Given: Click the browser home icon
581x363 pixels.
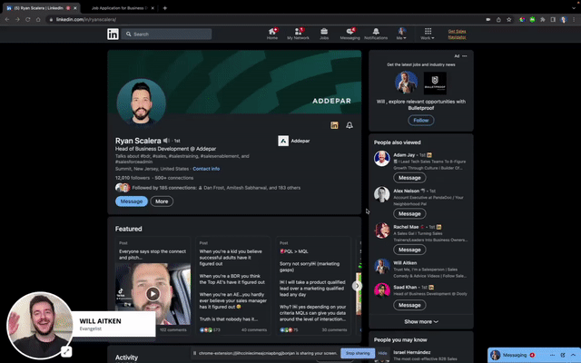Looking at the screenshot, I should [x=38, y=19].
